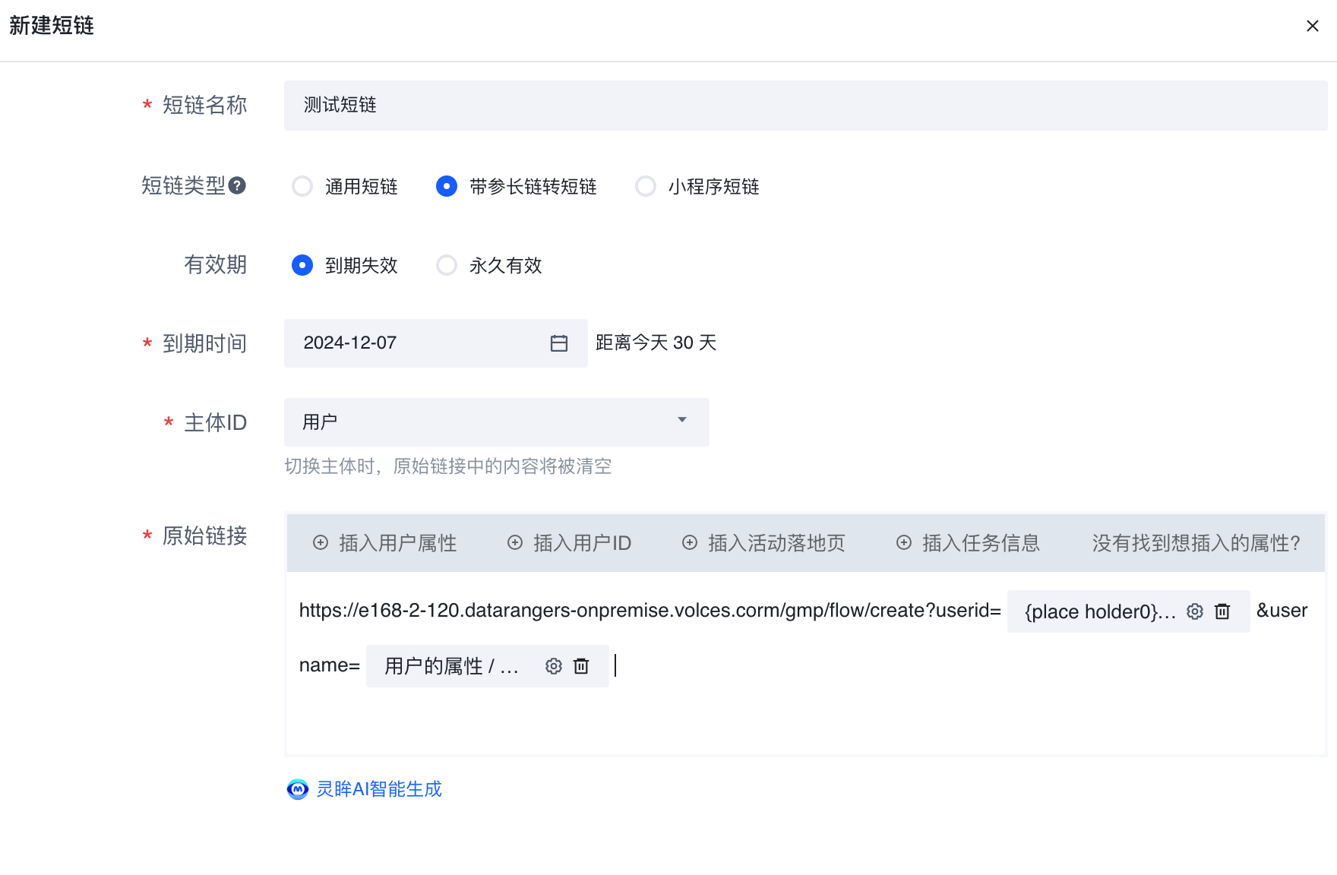Screen dimensions: 1337x875
Task: Open the 没有找到想插入的属性? link
Action: click(1196, 543)
